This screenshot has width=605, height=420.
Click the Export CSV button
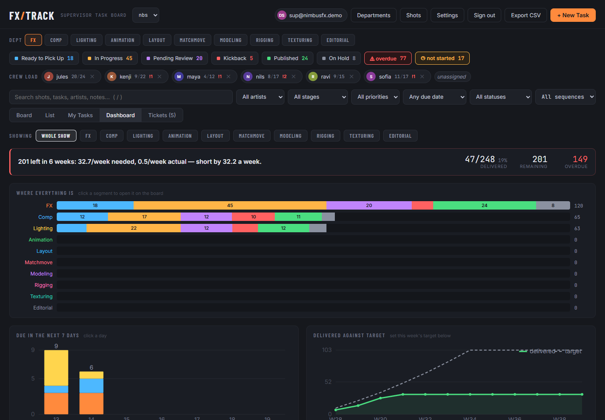pos(526,15)
